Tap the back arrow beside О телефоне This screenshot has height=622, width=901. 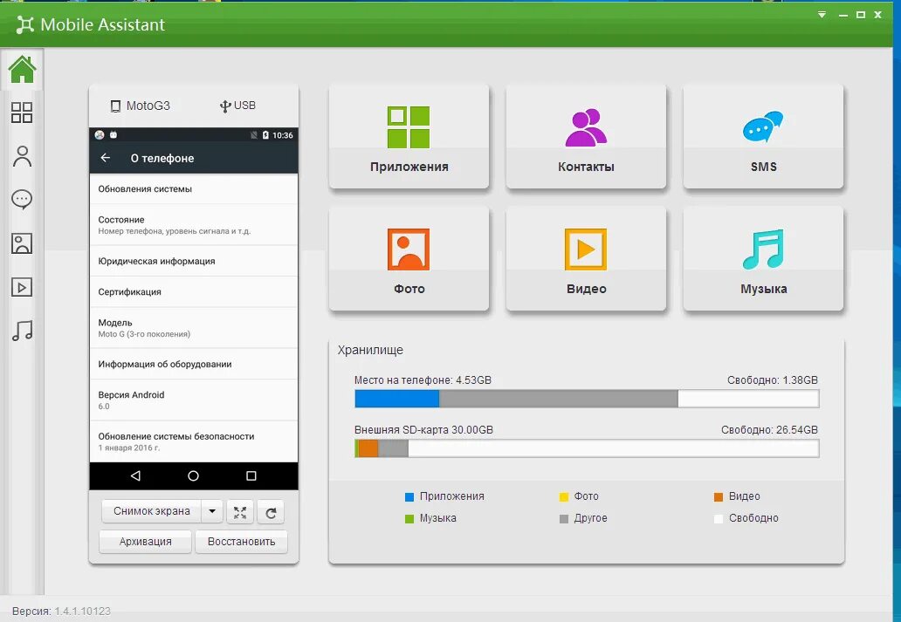(x=105, y=157)
